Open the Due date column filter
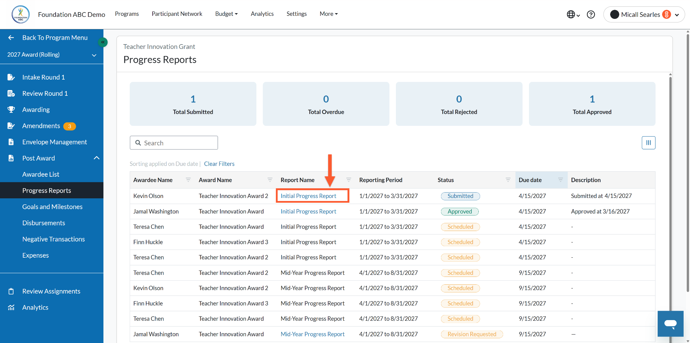The height and width of the screenshot is (343, 690). tap(561, 180)
